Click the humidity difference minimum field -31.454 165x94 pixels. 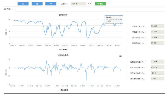click(x=157, y=67)
